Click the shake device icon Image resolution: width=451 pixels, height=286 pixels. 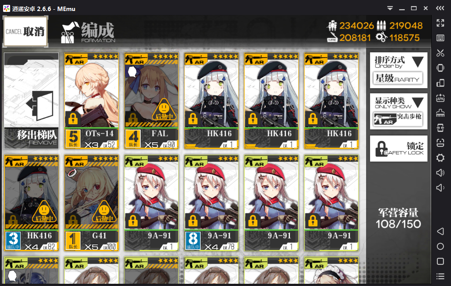pyautogui.click(x=440, y=68)
